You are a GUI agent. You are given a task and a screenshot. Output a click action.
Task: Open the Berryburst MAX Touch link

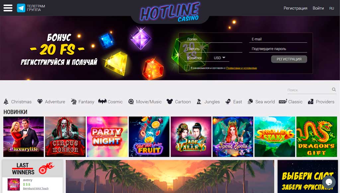pyautogui.click(x=36, y=188)
